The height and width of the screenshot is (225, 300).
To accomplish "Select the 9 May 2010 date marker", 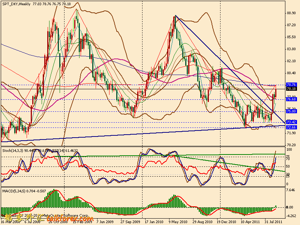I will (x=178, y=222).
